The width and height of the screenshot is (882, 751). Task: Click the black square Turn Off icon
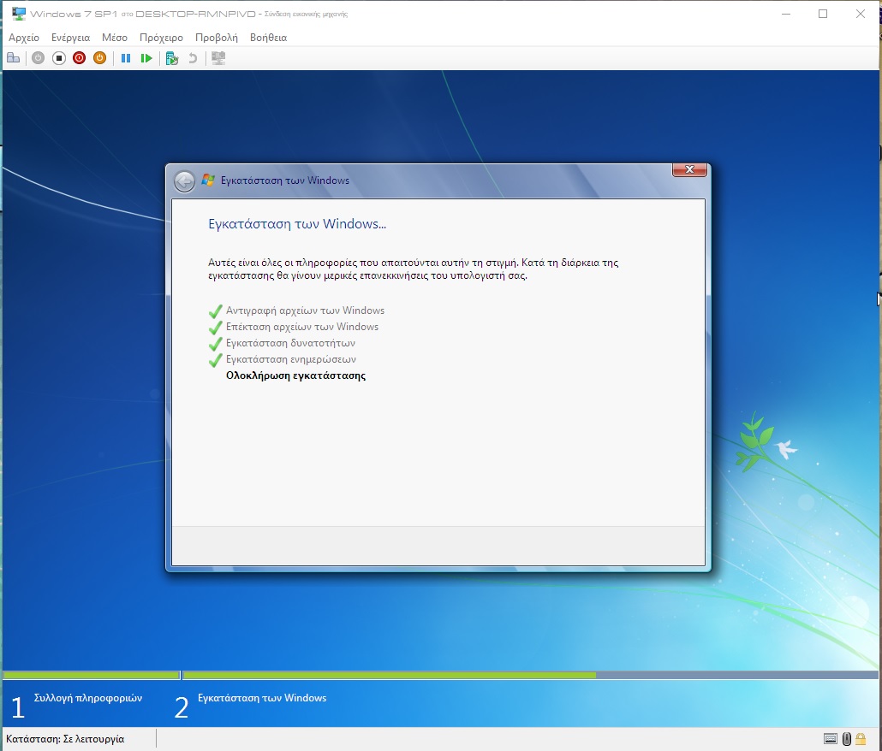click(59, 58)
